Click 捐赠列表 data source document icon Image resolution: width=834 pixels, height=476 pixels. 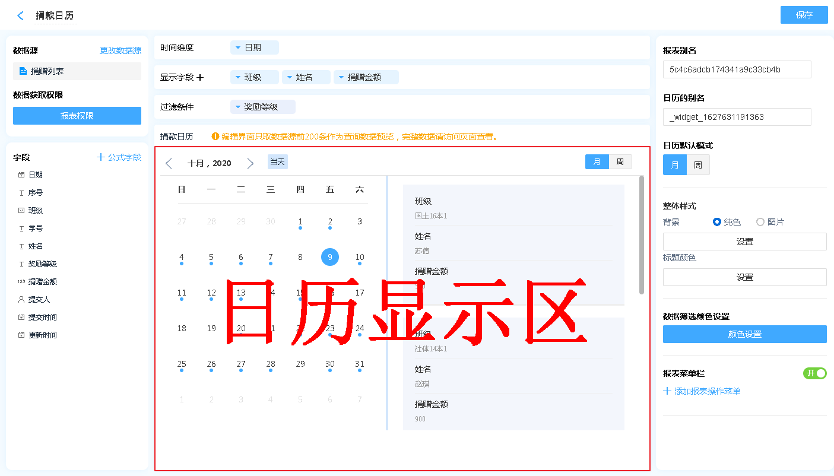[23, 71]
